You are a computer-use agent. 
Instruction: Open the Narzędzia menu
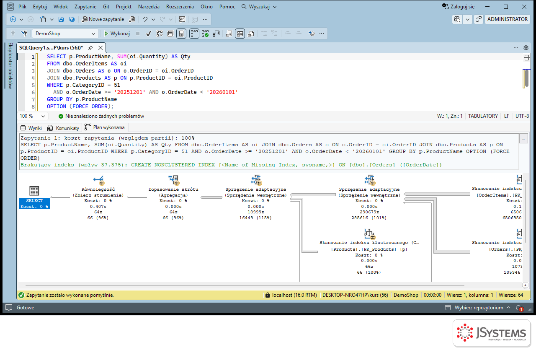coord(148,7)
